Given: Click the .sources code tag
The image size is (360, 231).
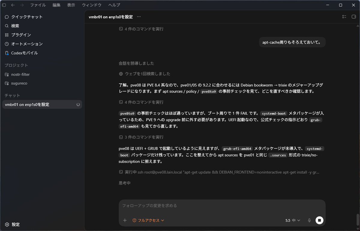Looking at the screenshot, I should coord(277,155).
